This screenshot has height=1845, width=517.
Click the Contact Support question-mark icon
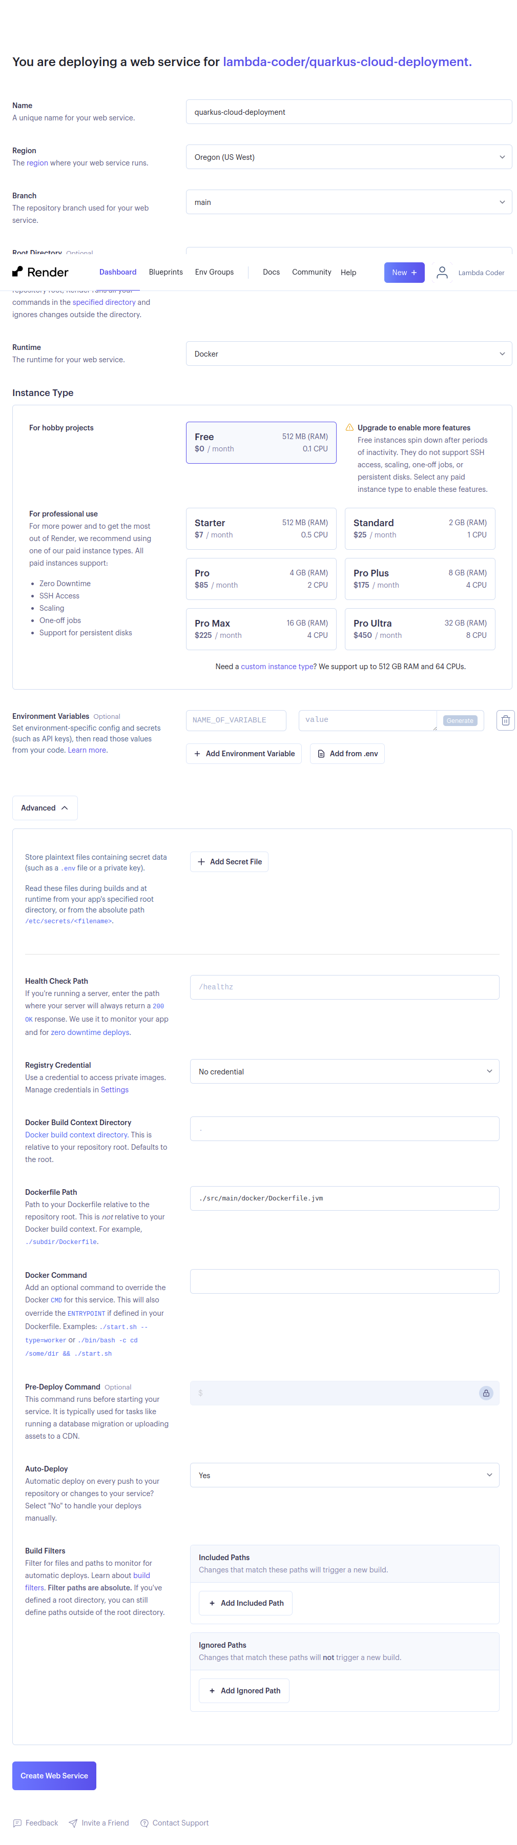point(144,1823)
